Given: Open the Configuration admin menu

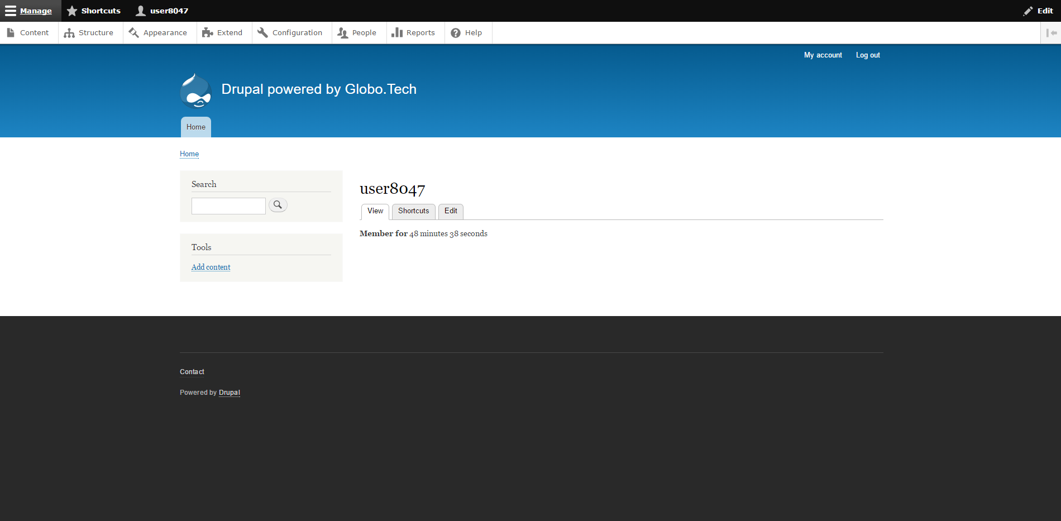Looking at the screenshot, I should point(291,33).
